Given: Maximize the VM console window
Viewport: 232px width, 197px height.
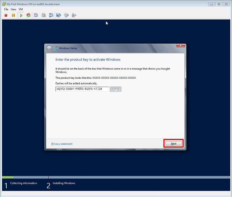Looking at the screenshot, I should pos(219,4).
